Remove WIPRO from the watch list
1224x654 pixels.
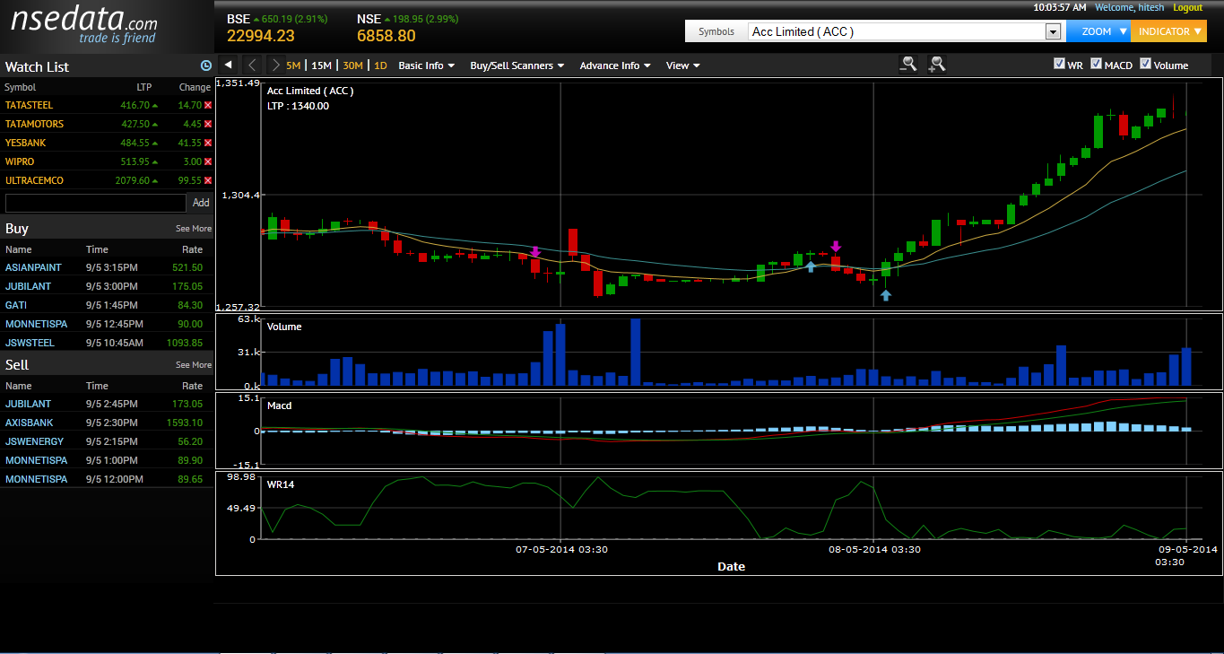click(208, 162)
